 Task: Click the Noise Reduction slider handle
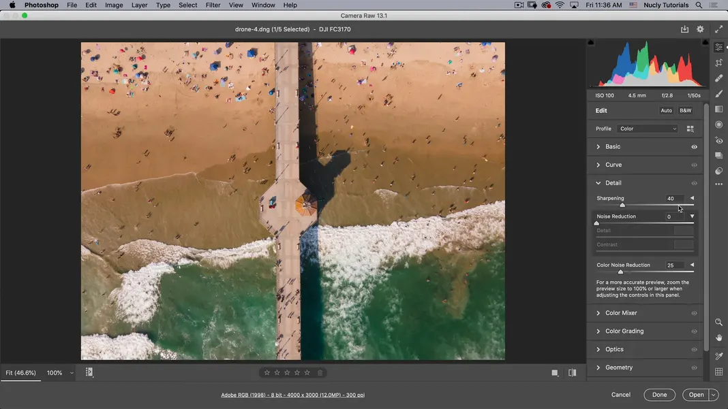tap(596, 223)
